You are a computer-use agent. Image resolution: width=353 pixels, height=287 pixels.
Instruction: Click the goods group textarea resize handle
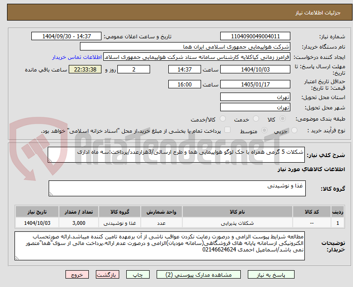click(x=51, y=194)
